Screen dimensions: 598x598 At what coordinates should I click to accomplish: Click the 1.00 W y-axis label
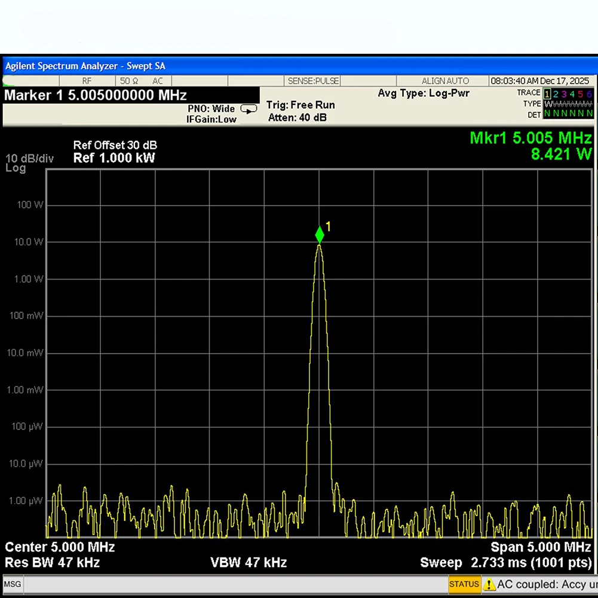coord(29,279)
